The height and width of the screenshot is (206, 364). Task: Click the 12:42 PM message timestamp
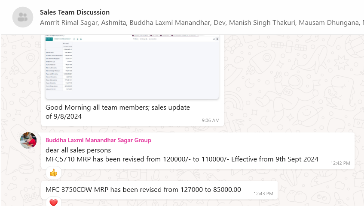[x=340, y=163]
